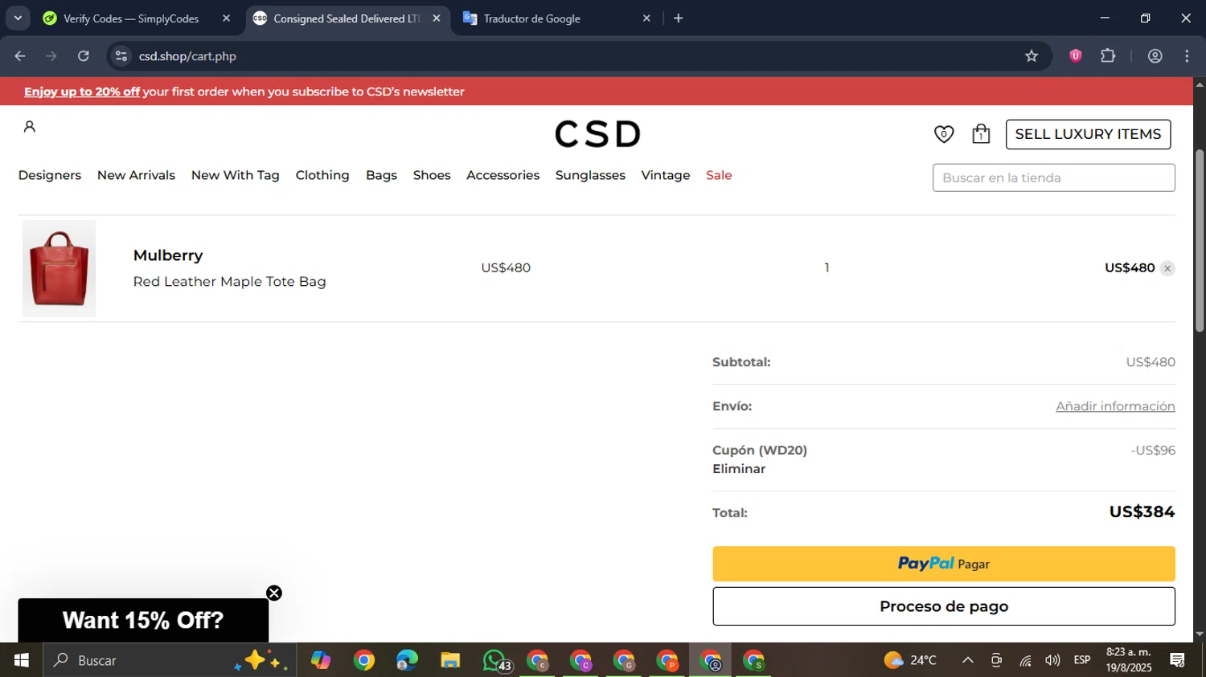Viewport: 1206px width, 677px height.
Task: Open the Mulberry brand link
Action: (168, 255)
